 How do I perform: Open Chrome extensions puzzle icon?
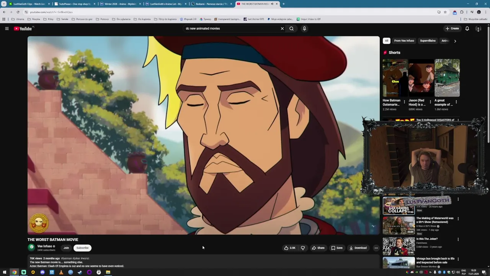[462, 12]
